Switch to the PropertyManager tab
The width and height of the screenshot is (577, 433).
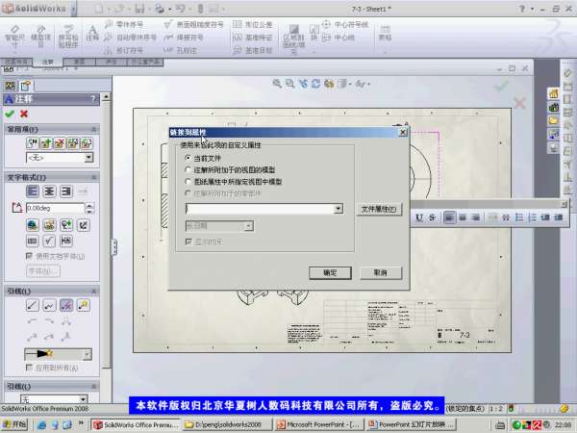coord(25,86)
